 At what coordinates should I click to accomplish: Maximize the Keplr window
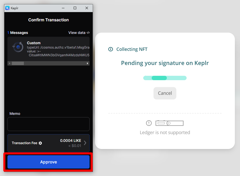click(x=75, y=8)
